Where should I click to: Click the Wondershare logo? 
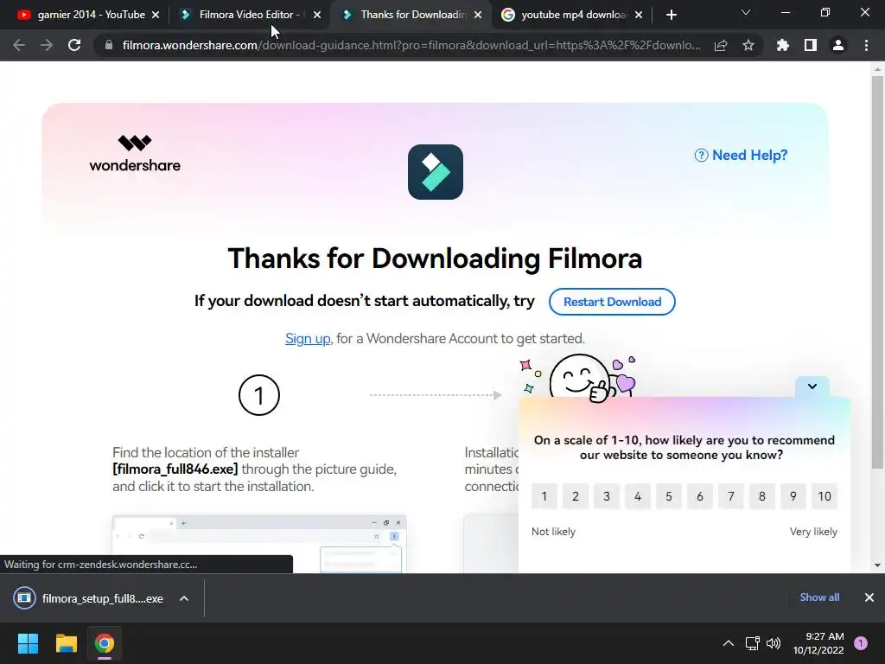tap(135, 153)
